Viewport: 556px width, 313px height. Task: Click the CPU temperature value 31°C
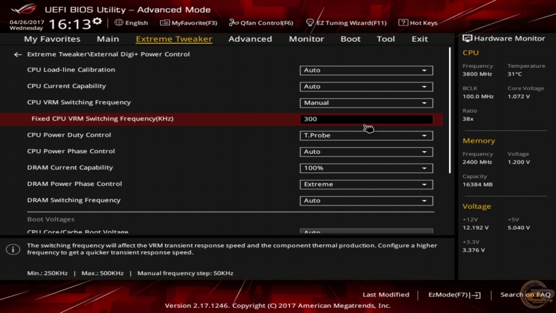pos(514,74)
